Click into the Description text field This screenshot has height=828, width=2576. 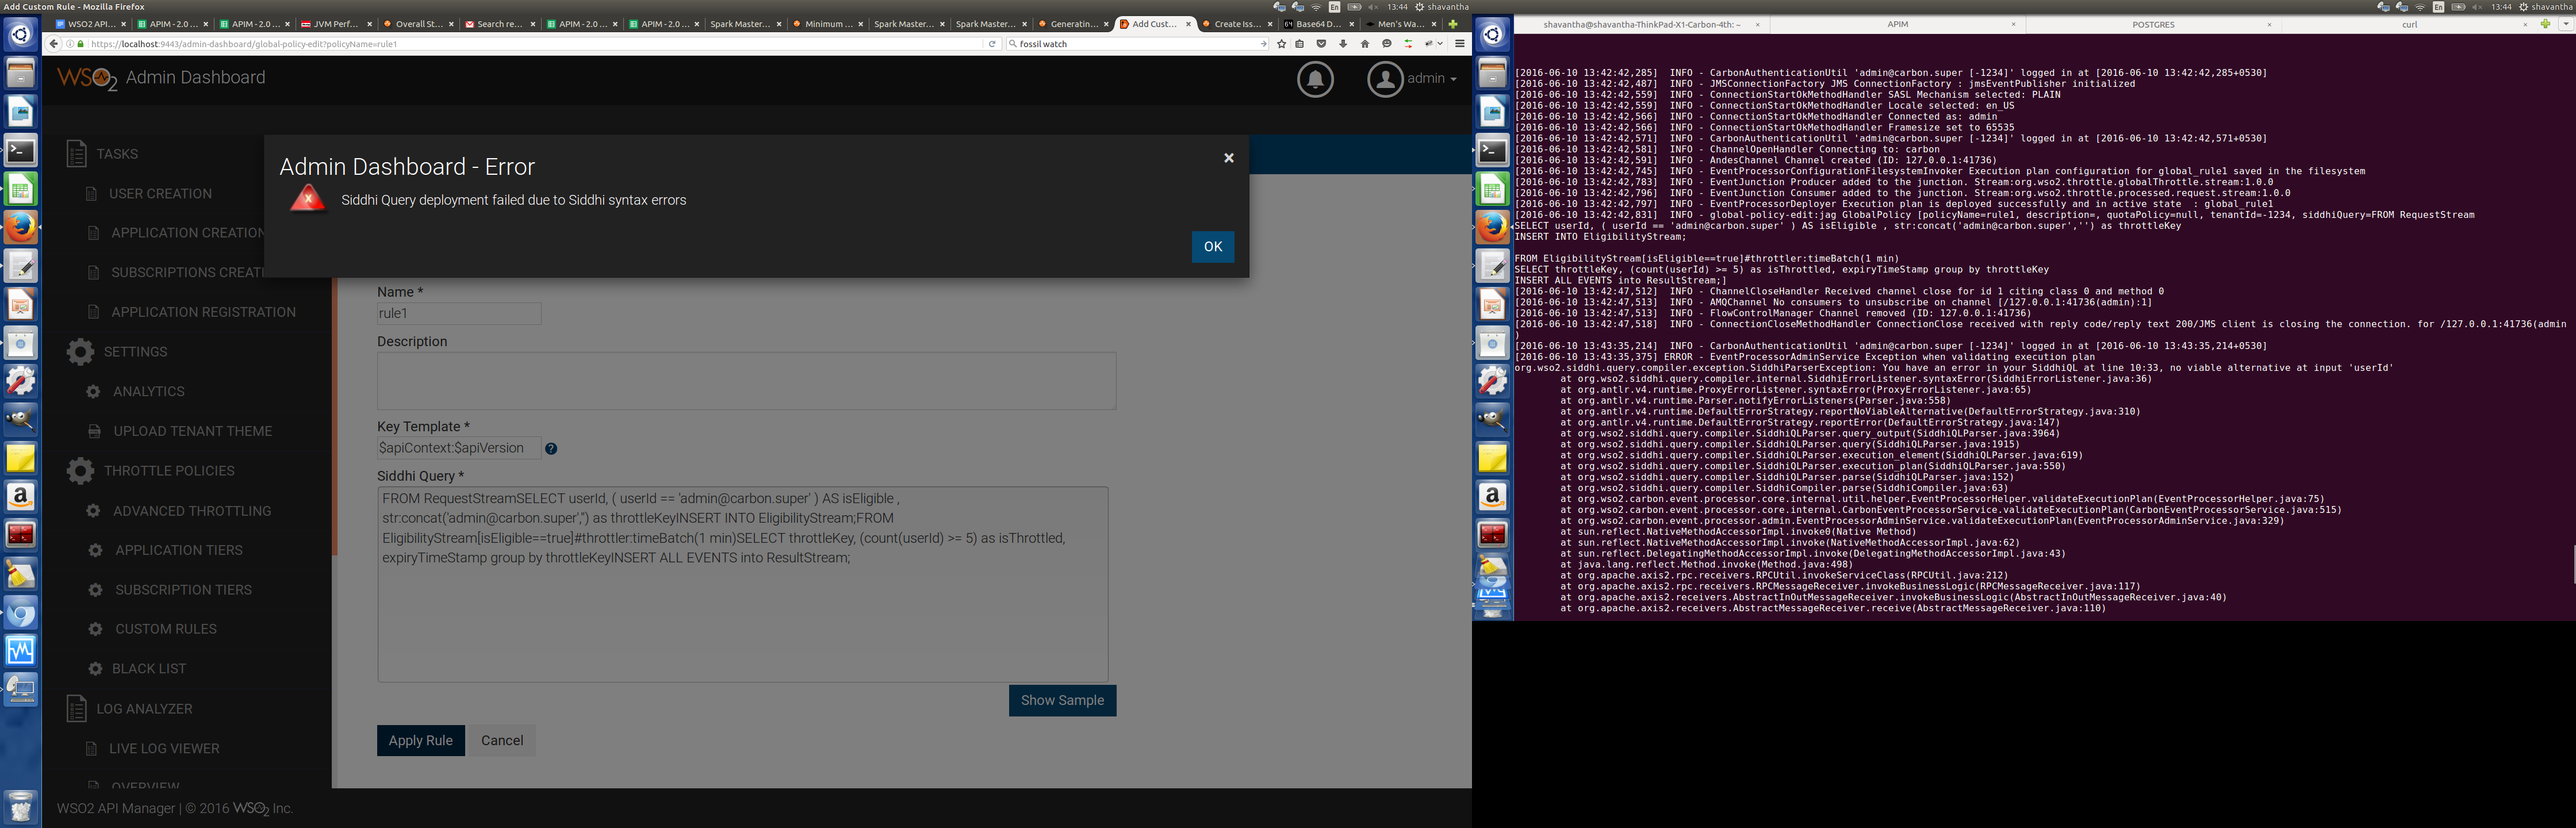coord(745,380)
